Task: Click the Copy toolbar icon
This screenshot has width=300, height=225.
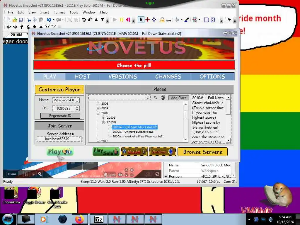Action: 35,20
